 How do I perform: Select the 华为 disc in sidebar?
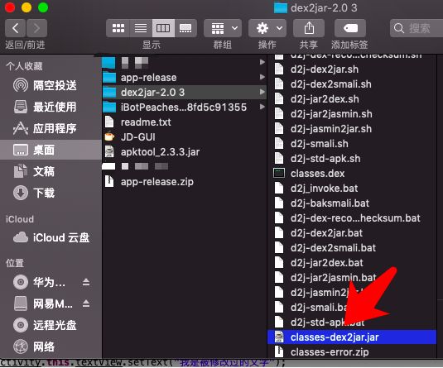pos(40,282)
